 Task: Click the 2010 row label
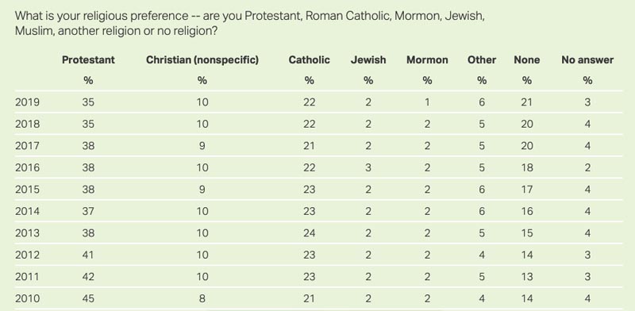(27, 299)
